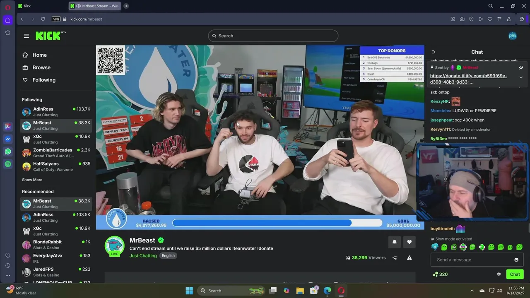
Task: Click the share stream icon
Action: (395, 257)
